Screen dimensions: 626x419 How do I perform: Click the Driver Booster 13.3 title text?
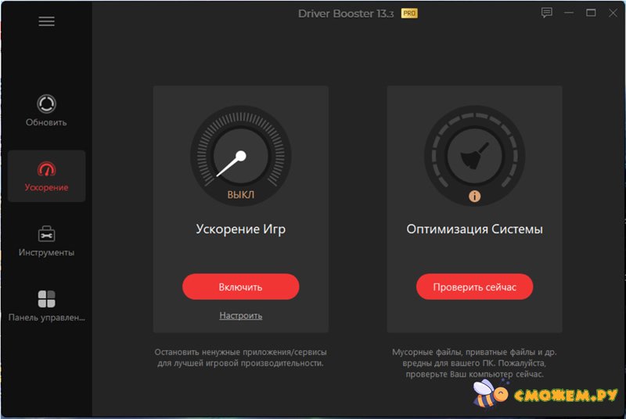coord(347,14)
